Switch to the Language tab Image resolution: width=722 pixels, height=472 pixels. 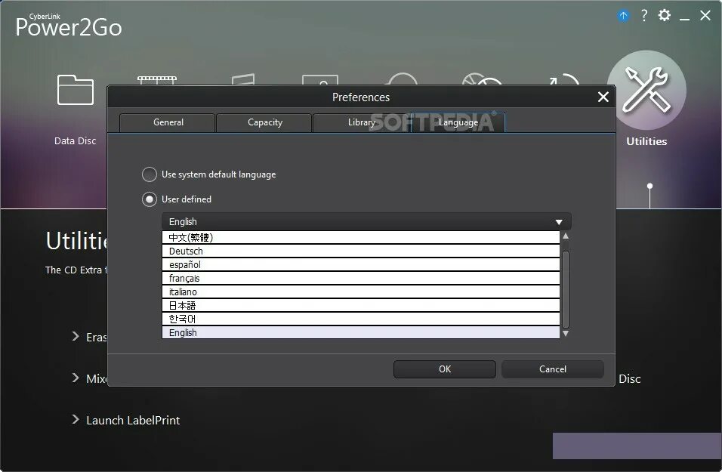pos(458,122)
